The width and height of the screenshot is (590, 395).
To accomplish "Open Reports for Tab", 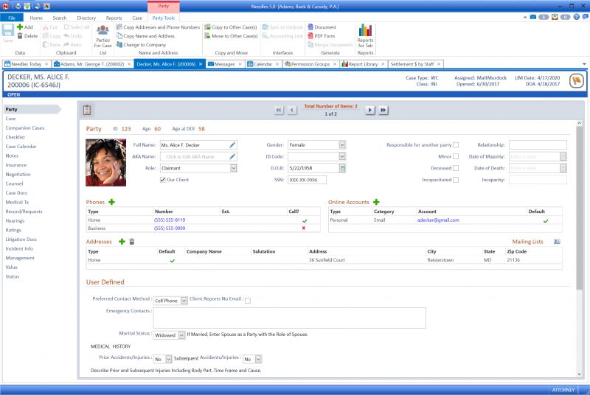I will [365, 36].
